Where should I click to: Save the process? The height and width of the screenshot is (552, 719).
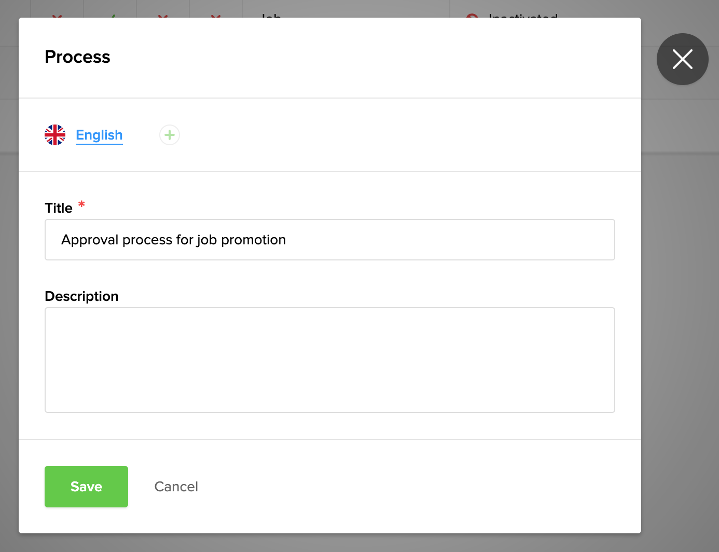pos(86,486)
